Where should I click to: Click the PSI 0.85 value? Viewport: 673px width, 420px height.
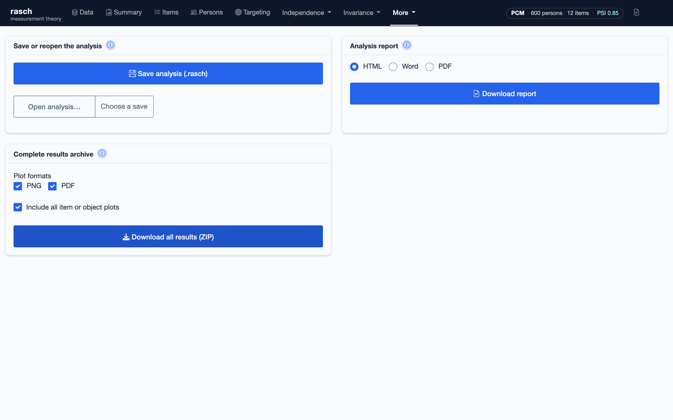pos(608,13)
